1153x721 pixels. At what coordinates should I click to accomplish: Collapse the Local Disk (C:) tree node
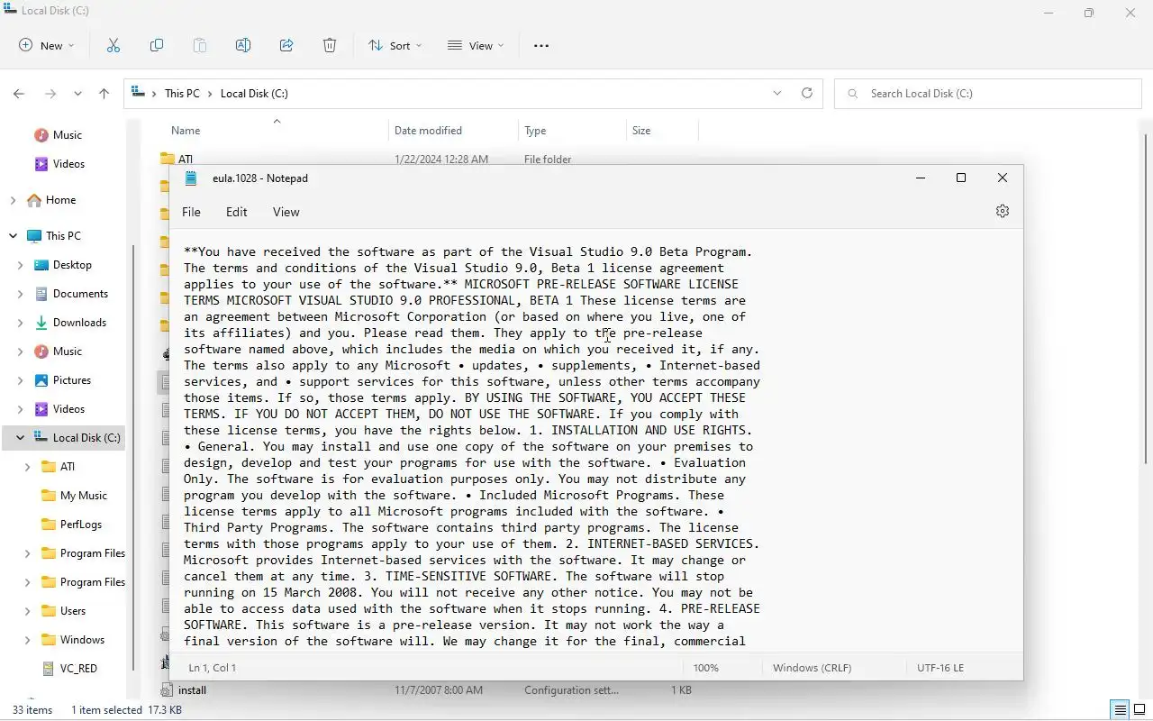[x=20, y=438]
